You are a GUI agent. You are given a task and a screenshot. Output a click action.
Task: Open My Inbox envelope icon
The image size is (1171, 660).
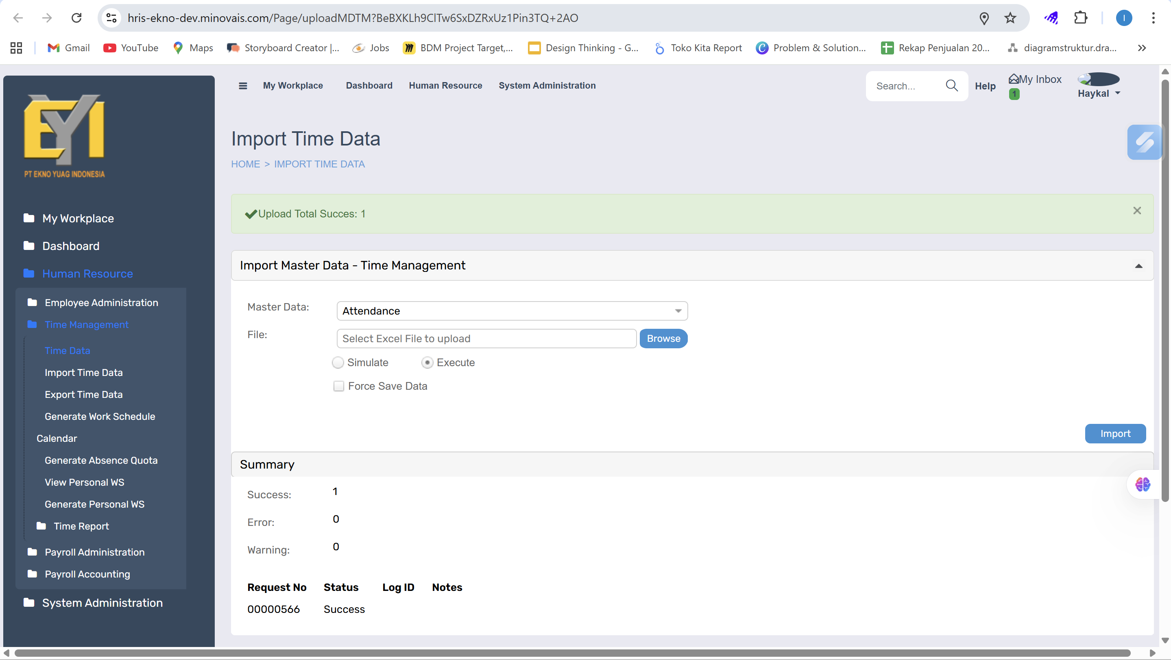pos(1013,79)
